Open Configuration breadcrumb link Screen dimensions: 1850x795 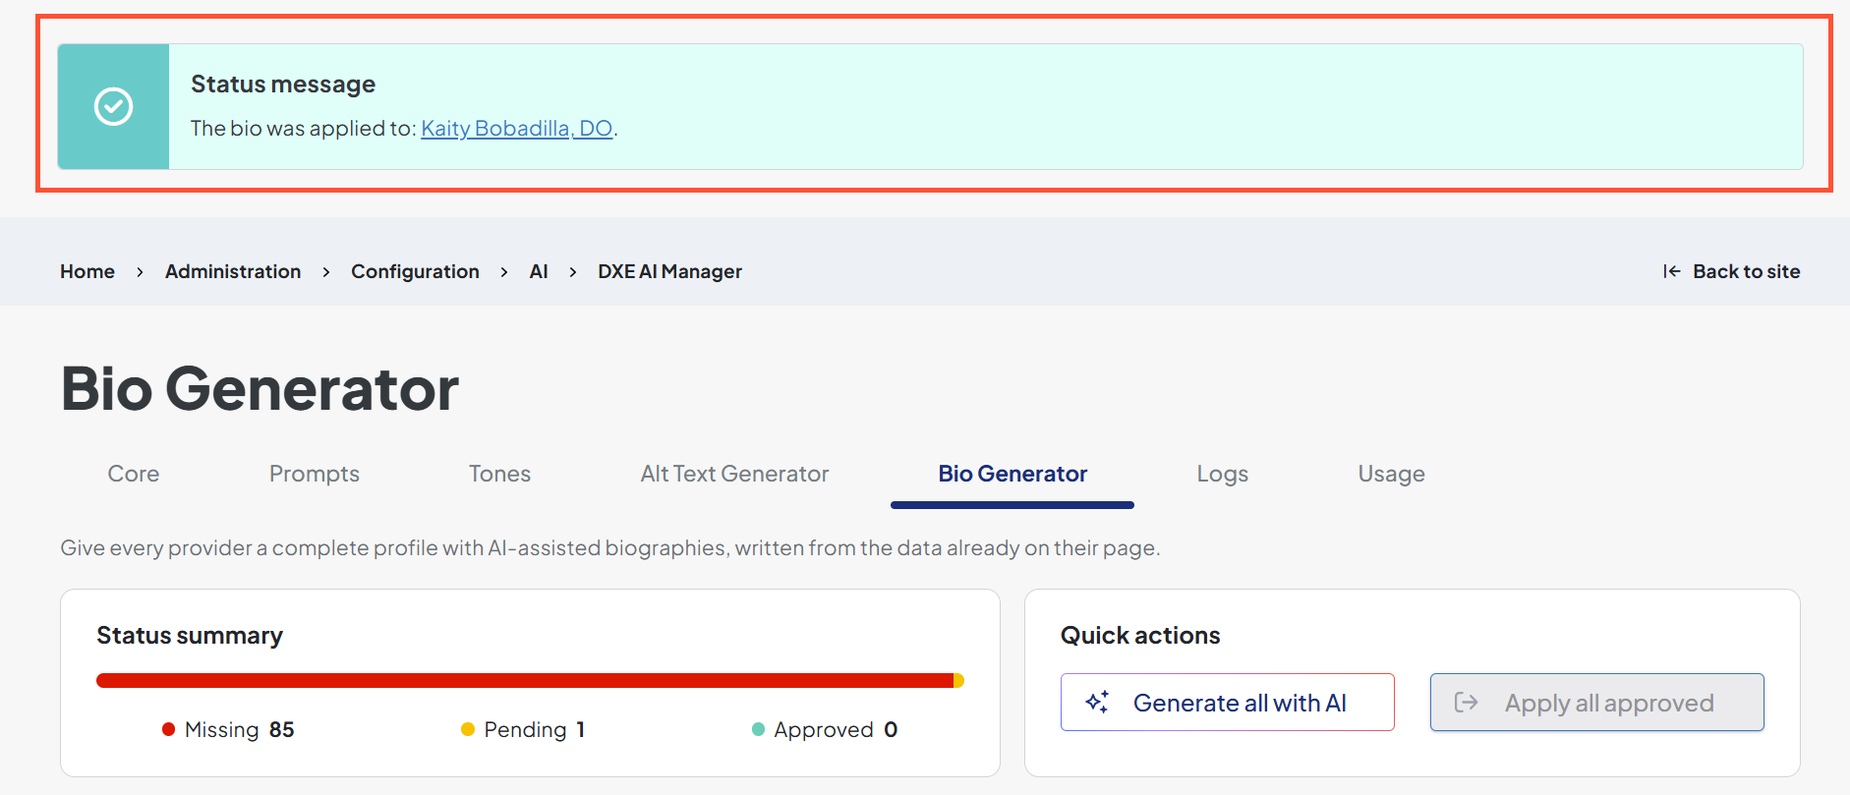click(415, 271)
